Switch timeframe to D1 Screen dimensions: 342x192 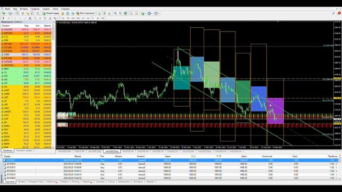[x=93, y=18]
